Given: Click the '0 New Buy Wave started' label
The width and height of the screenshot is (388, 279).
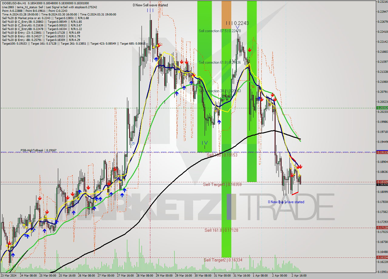Looking at the screenshot, I should pyautogui.click(x=286, y=202).
